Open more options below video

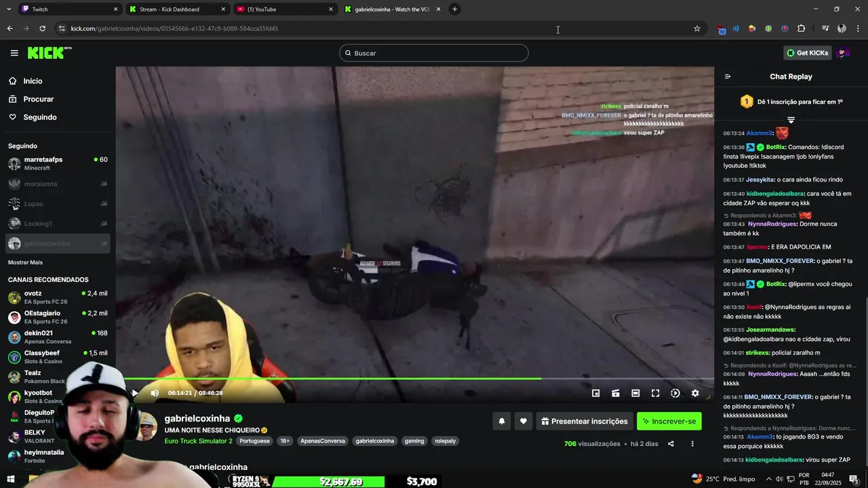point(692,444)
